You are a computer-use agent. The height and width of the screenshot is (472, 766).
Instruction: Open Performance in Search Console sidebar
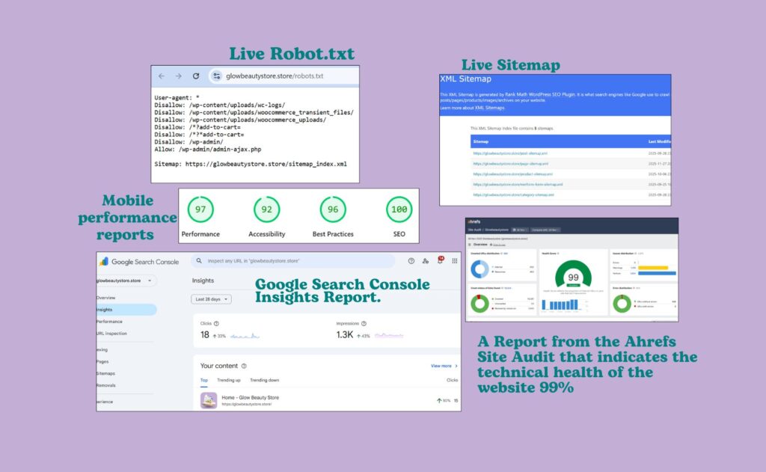109,322
